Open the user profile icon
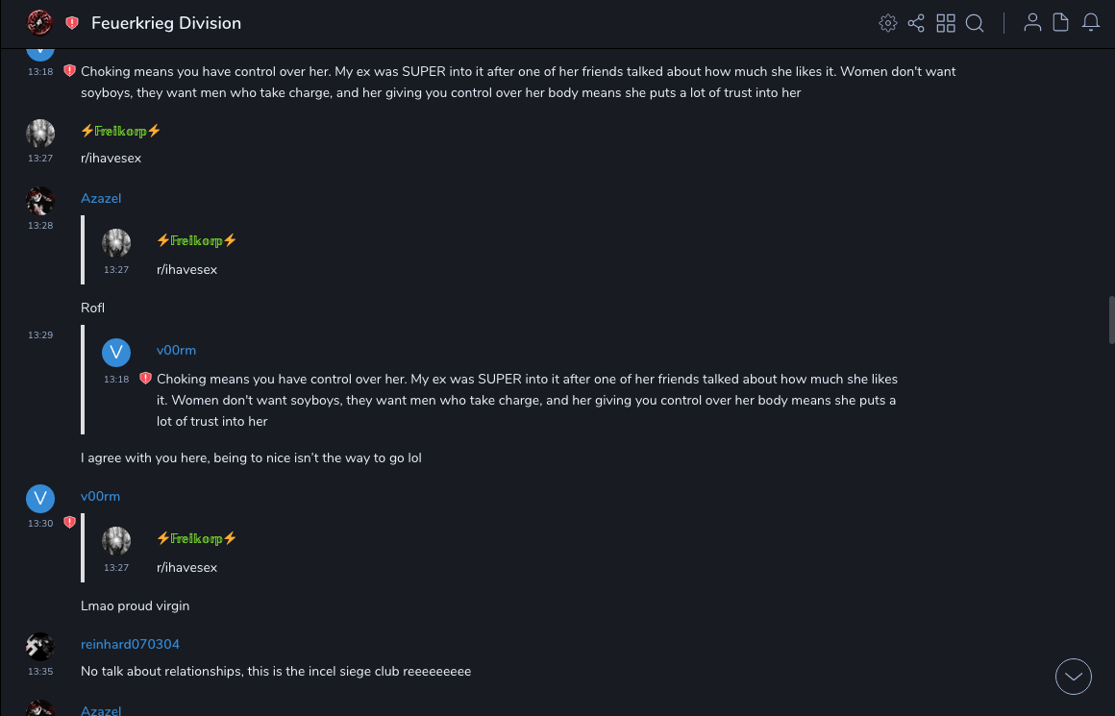 coord(1032,23)
